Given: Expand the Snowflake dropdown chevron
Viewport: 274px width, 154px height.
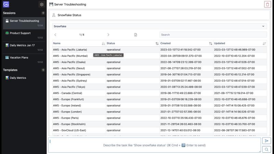Looking at the screenshot, I should pos(263,26).
